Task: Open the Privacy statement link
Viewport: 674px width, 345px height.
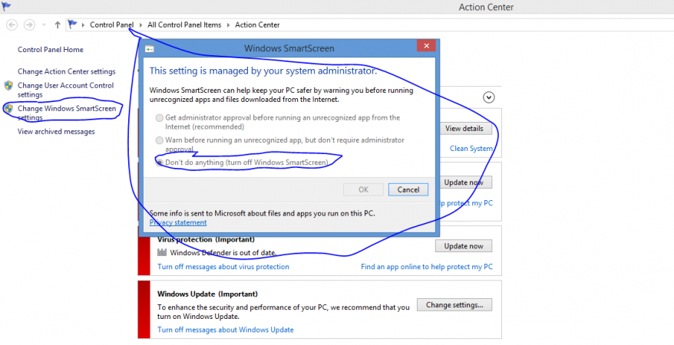Action: [178, 222]
